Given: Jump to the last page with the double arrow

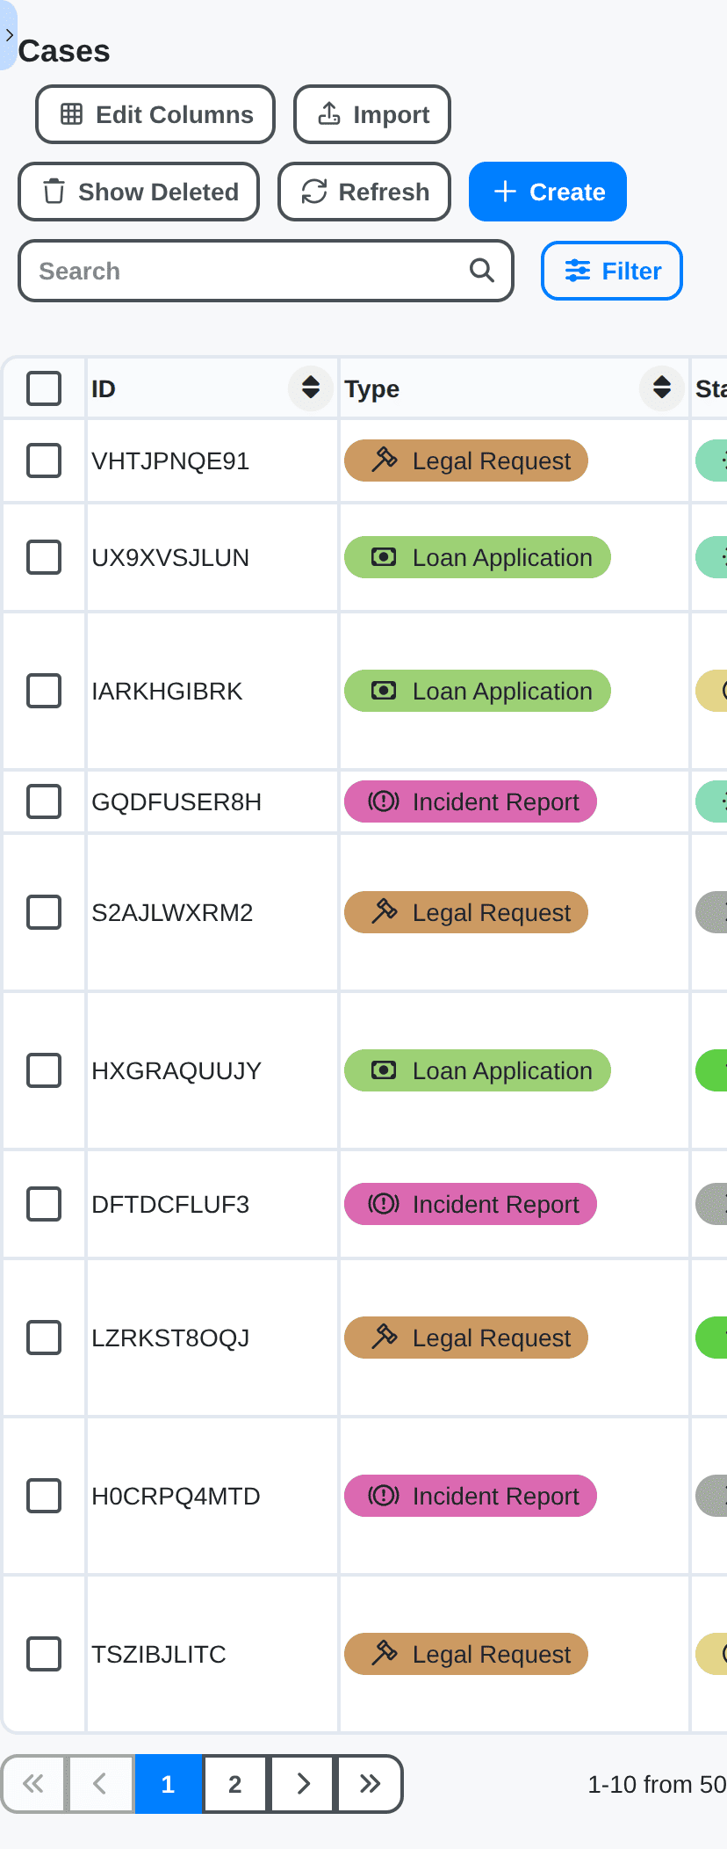Looking at the screenshot, I should pyautogui.click(x=370, y=1784).
